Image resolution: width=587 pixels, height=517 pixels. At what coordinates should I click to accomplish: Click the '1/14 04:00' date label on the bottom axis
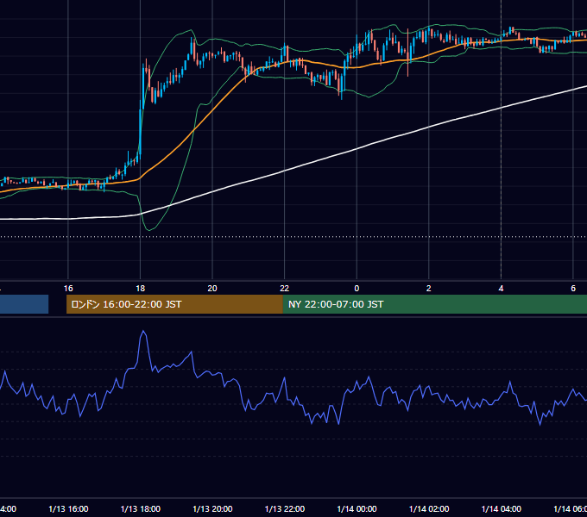click(502, 509)
